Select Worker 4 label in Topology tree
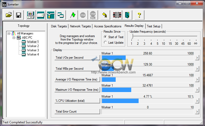 33,54
